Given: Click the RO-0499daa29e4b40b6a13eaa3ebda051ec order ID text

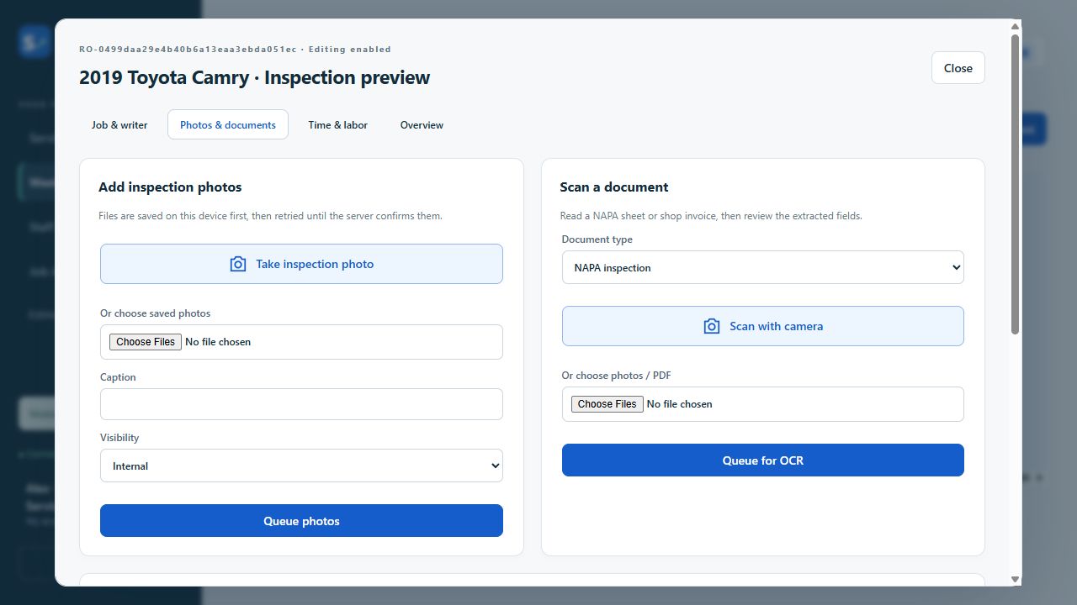Looking at the screenshot, I should coord(188,50).
